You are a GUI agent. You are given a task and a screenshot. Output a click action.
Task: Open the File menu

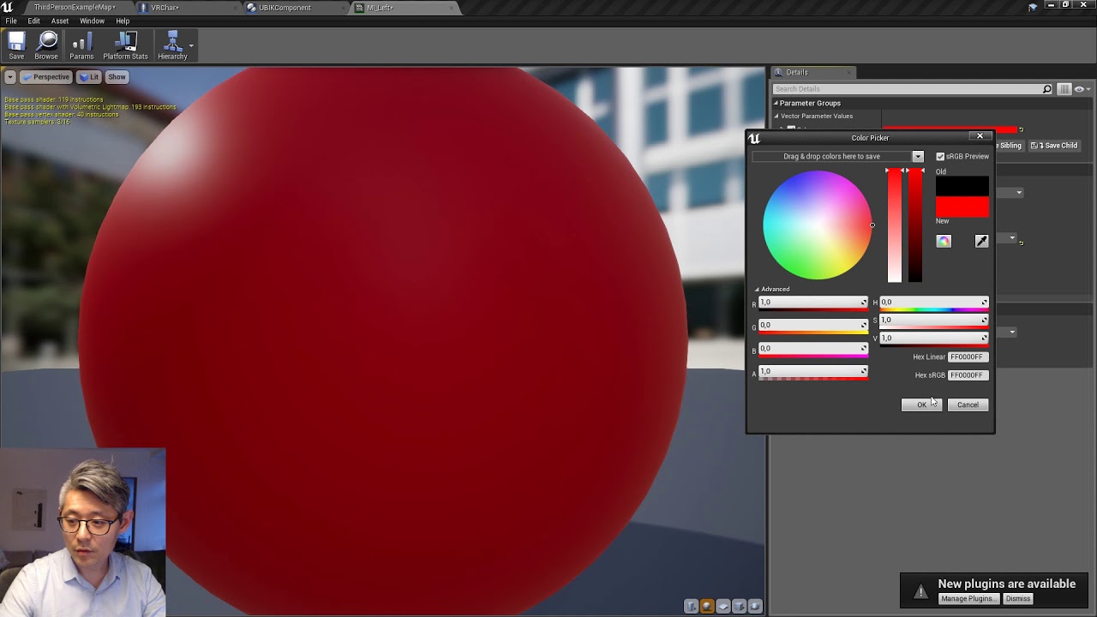point(11,21)
